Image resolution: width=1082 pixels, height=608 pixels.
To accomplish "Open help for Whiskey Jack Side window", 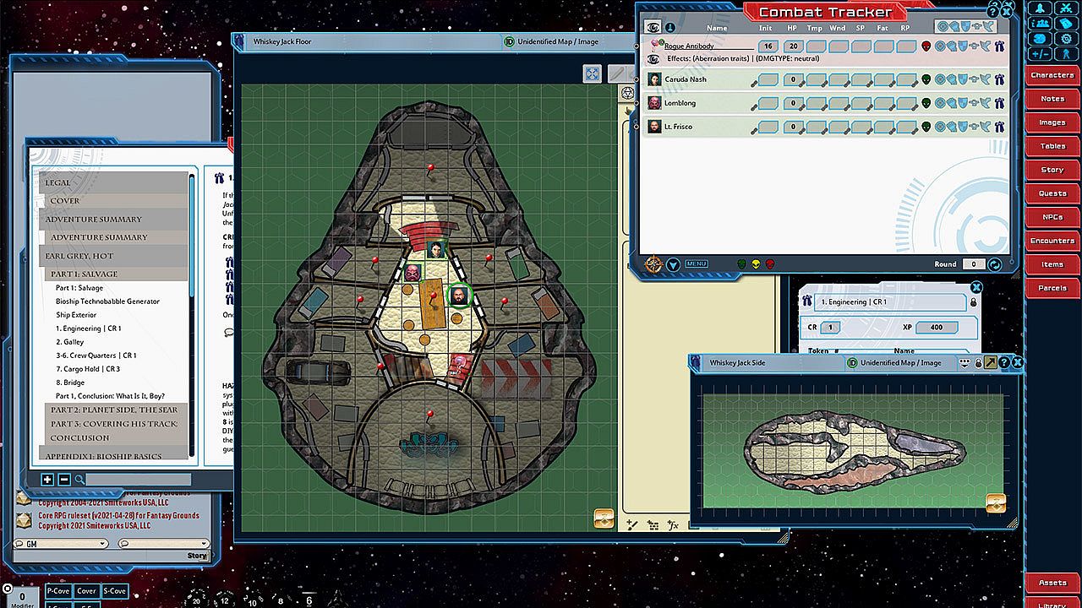I will 1005,362.
